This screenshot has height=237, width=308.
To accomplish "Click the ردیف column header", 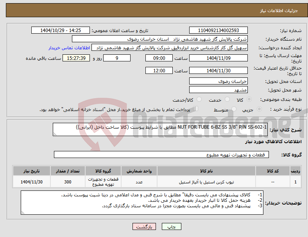I will pyautogui.click(x=295, y=171).
